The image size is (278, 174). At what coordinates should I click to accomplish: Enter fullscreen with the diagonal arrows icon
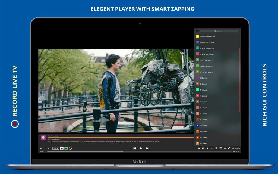click(x=229, y=148)
